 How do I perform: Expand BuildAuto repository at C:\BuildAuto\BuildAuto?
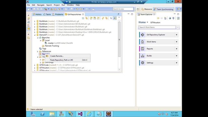(35, 21)
